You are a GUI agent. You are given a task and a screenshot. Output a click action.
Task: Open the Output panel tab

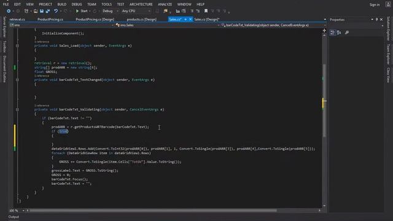click(x=14, y=217)
